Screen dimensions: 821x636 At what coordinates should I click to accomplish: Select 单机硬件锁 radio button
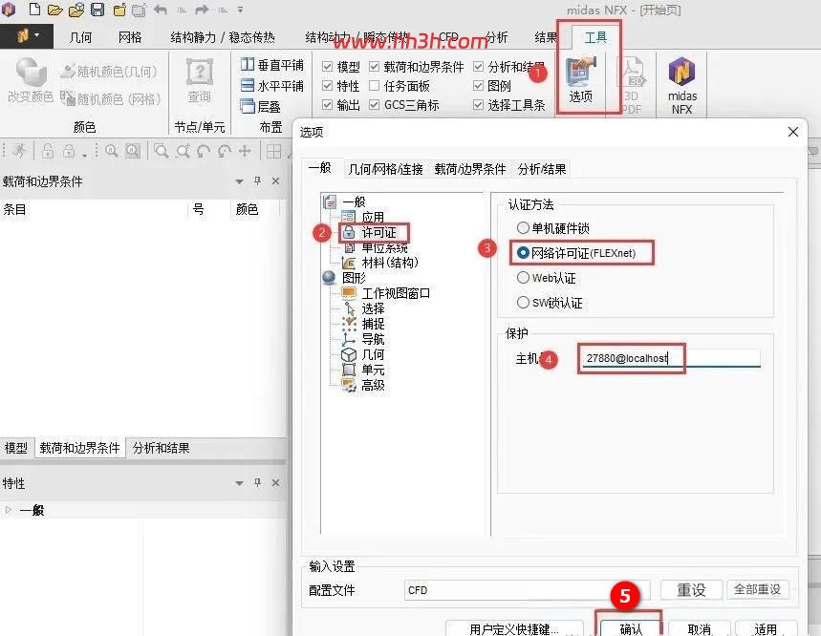pyautogui.click(x=523, y=228)
